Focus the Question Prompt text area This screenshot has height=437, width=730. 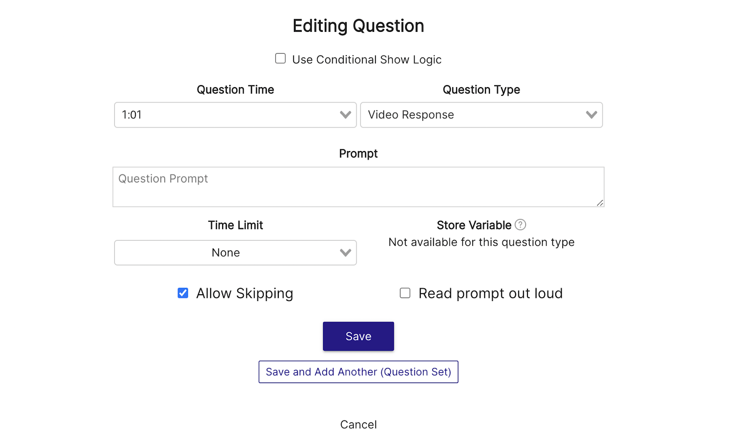coord(358,187)
